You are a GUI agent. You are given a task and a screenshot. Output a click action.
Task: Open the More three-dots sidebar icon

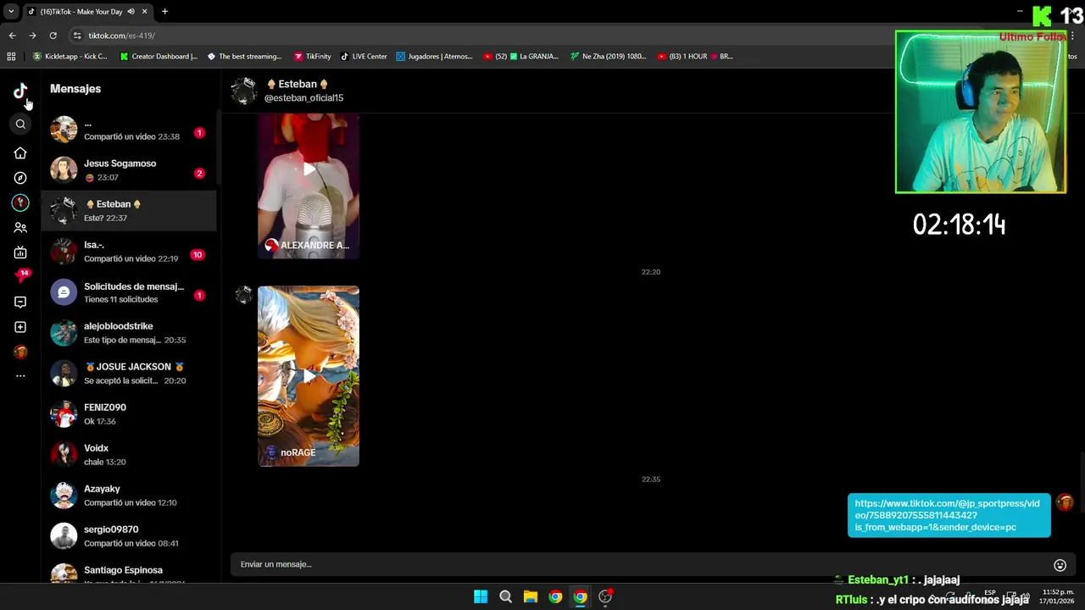point(20,375)
